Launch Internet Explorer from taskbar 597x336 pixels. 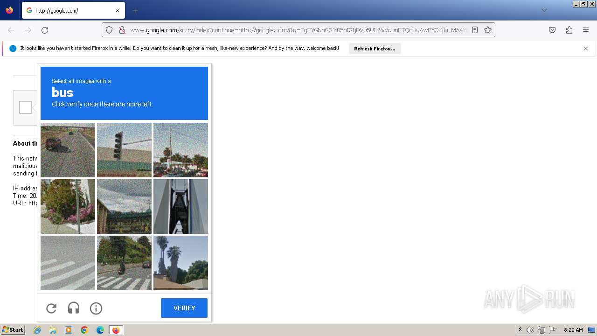[x=37, y=330]
